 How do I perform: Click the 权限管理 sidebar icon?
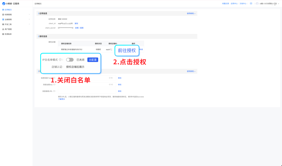click(3, 15)
